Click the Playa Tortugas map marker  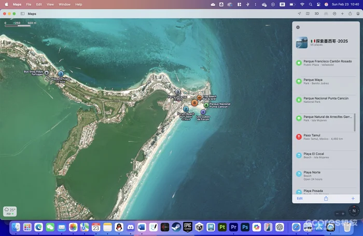coord(61,74)
